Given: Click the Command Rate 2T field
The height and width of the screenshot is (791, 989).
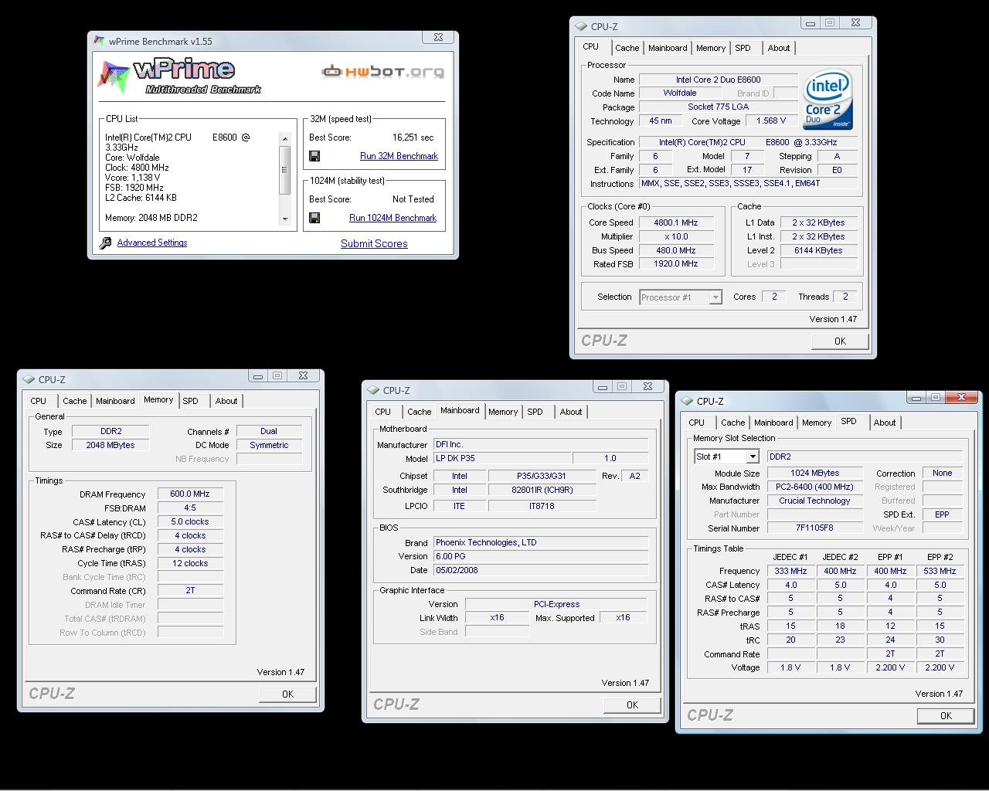Looking at the screenshot, I should pyautogui.click(x=190, y=590).
